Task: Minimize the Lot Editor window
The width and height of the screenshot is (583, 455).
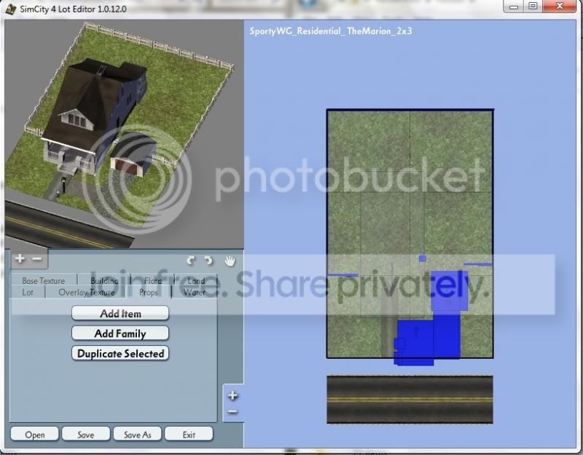Action: [x=514, y=6]
